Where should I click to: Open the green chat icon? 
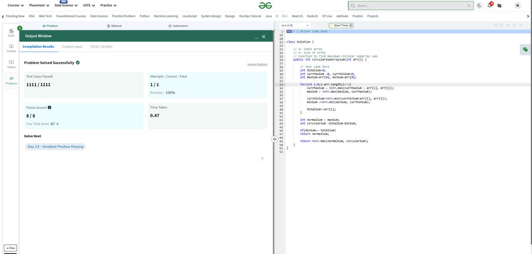pyautogui.click(x=525, y=50)
